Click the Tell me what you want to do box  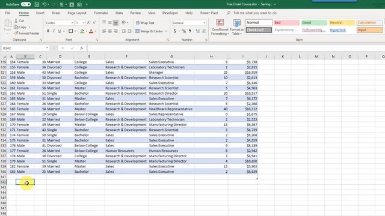[254, 13]
